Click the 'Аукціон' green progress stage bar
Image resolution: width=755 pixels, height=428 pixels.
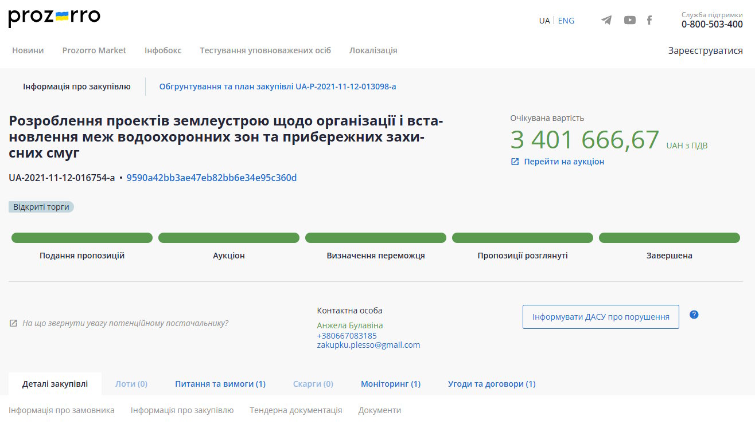[x=228, y=238]
